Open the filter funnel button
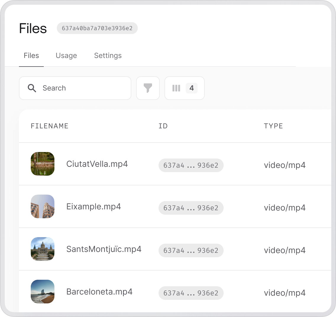The image size is (336, 317). [148, 88]
